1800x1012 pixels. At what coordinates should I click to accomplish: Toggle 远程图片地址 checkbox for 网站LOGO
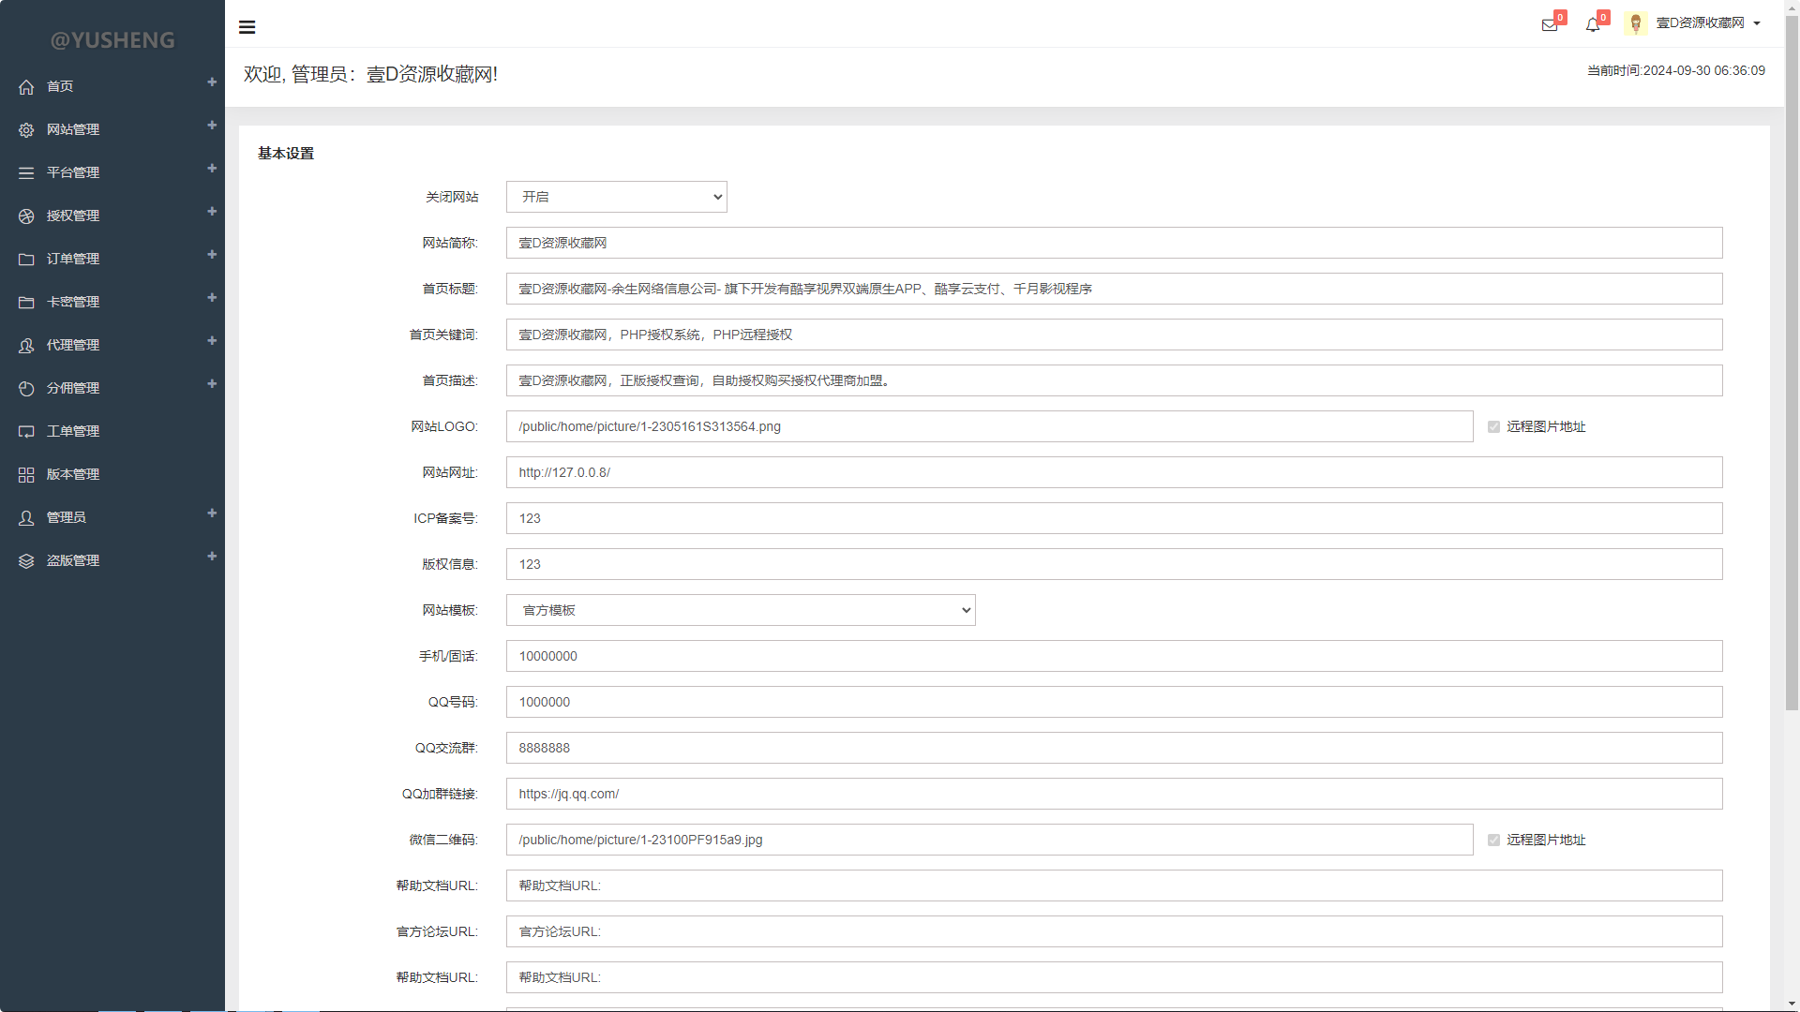(1493, 427)
